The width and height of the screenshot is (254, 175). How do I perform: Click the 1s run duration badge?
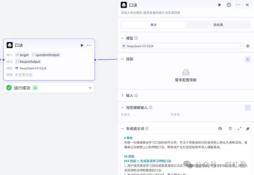point(35,88)
